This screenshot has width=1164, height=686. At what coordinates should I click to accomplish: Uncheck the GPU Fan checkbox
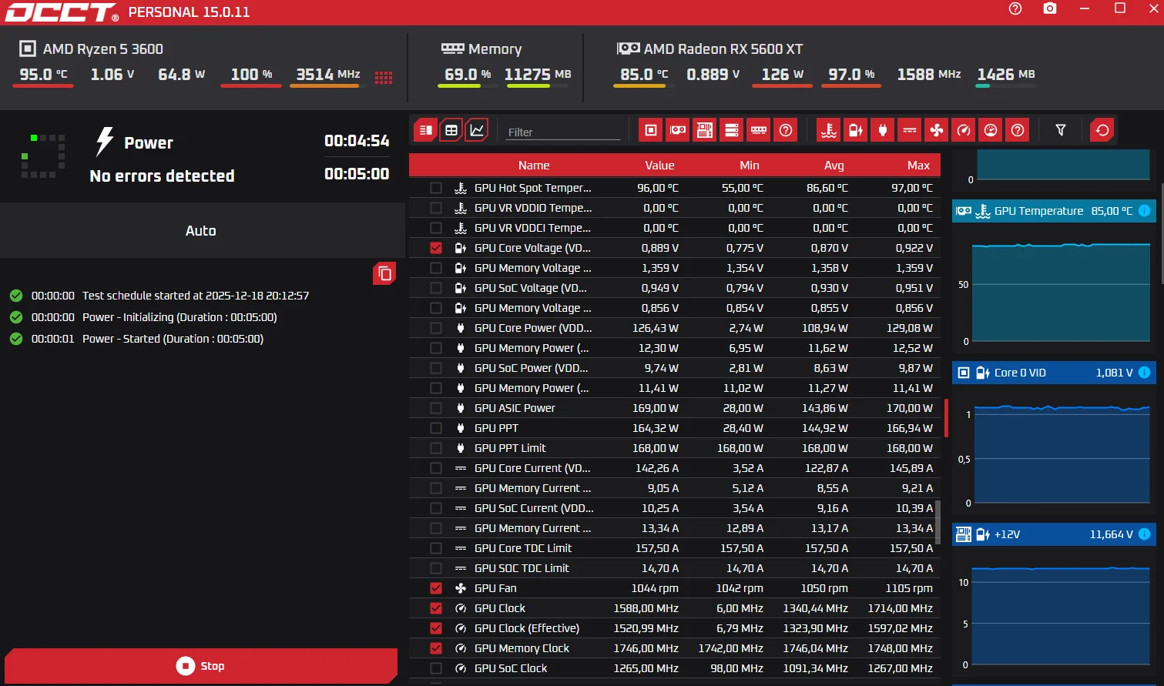(x=436, y=588)
